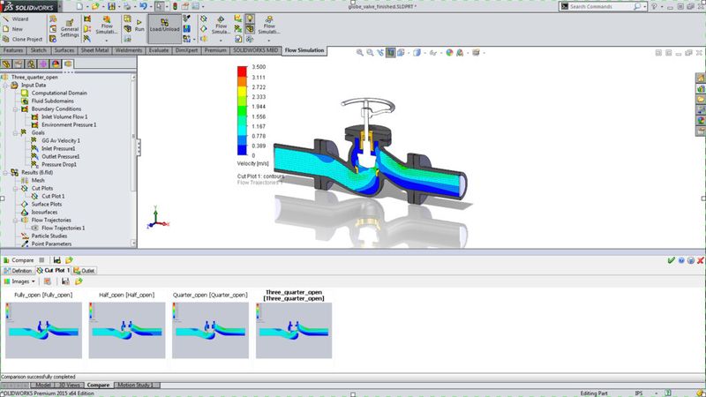Collapse the Flow Trajectories node
The height and width of the screenshot is (397, 706).
pos(16,220)
